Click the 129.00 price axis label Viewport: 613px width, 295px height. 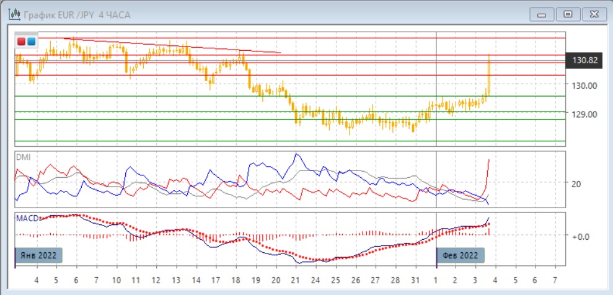pos(584,114)
